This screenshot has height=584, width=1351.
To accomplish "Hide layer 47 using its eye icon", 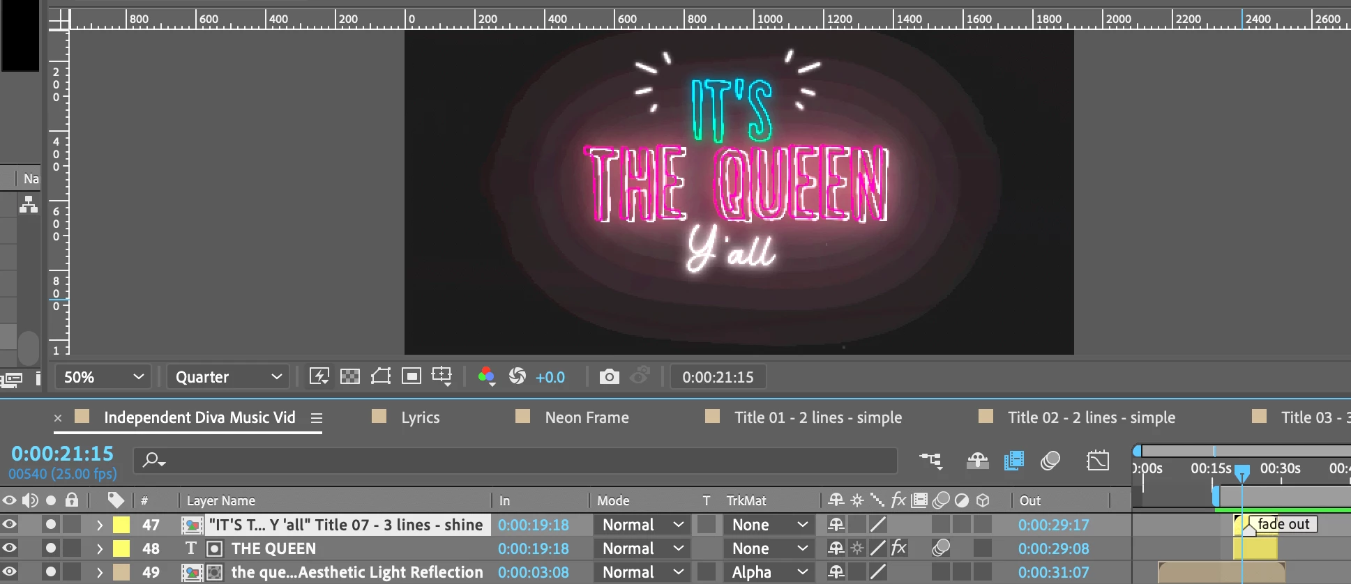I will click(x=9, y=525).
